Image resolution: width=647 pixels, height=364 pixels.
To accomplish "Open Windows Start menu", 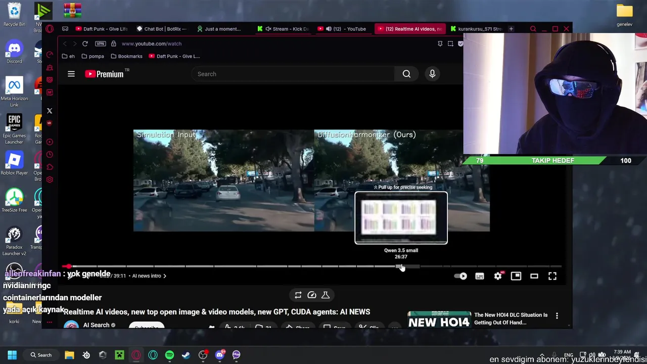I will (x=12, y=355).
